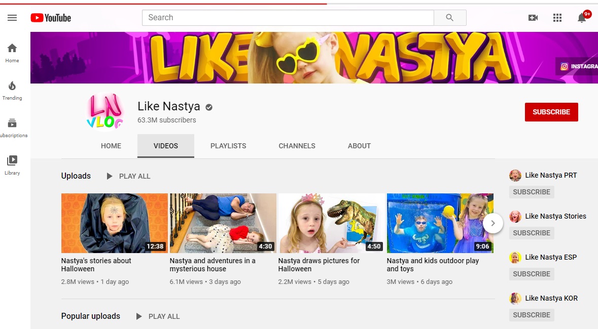Viewport: 598px width, 329px height.
Task: Click Like Nastya ESP channel avatar
Action: [x=515, y=258]
